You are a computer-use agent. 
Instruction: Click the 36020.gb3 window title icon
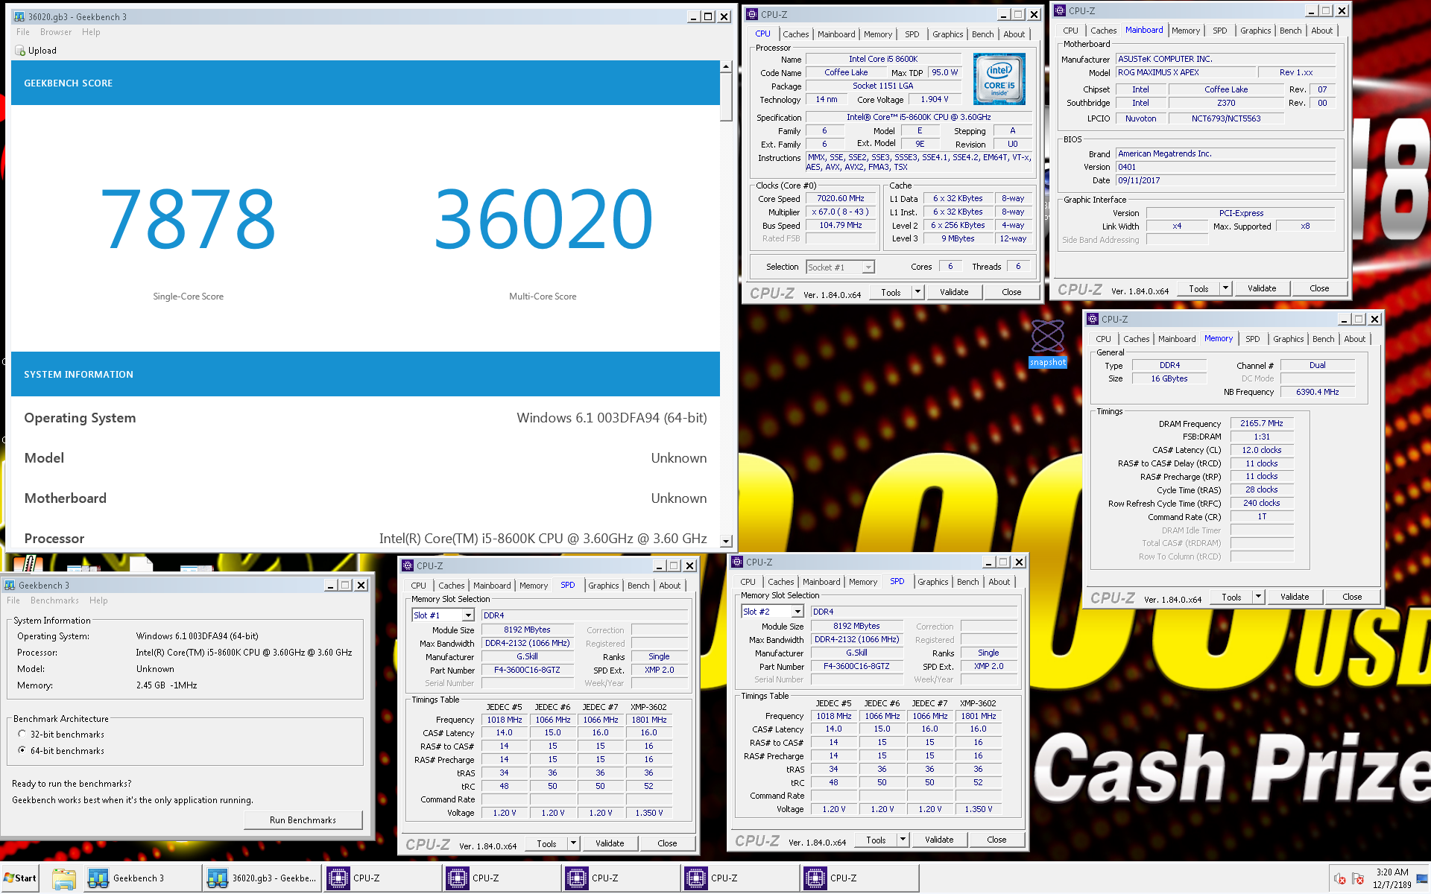[19, 16]
